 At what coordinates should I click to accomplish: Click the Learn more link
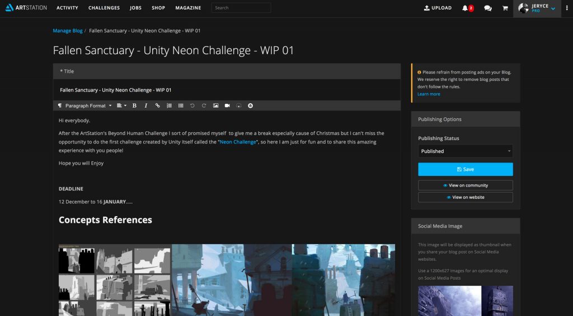click(x=429, y=94)
